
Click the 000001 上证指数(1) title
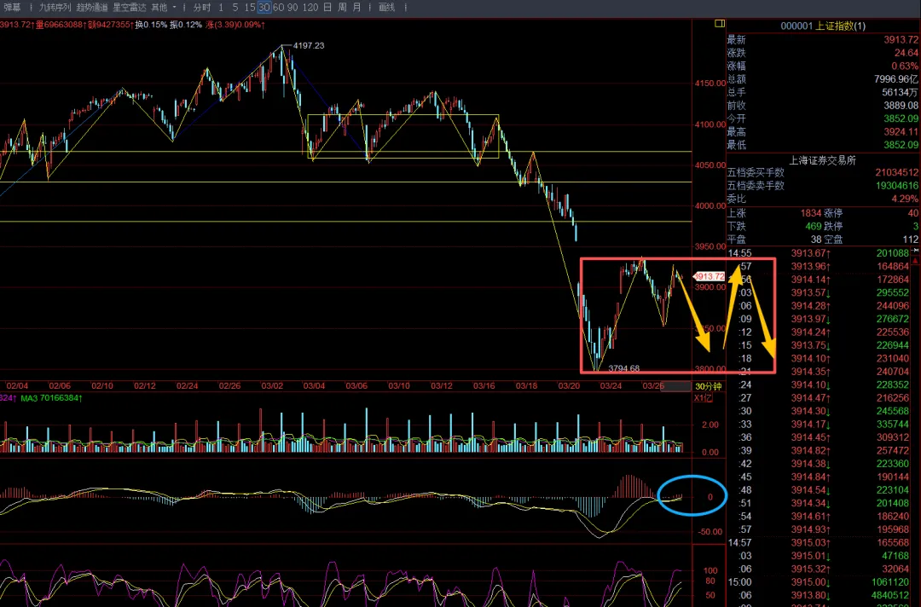pos(823,26)
